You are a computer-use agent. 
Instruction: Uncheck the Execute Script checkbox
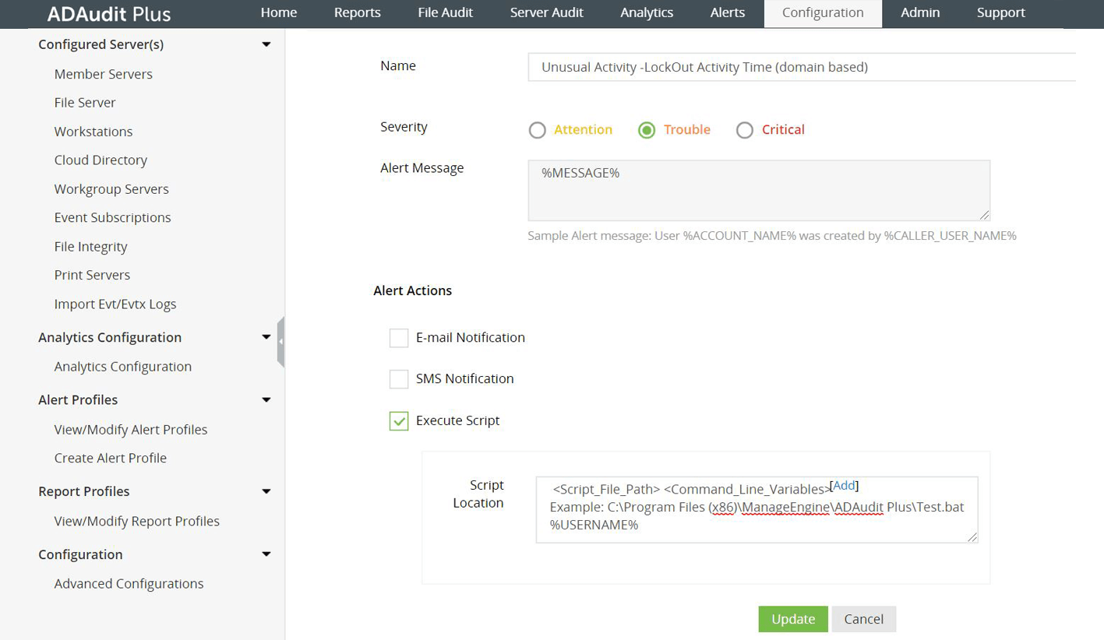click(399, 421)
